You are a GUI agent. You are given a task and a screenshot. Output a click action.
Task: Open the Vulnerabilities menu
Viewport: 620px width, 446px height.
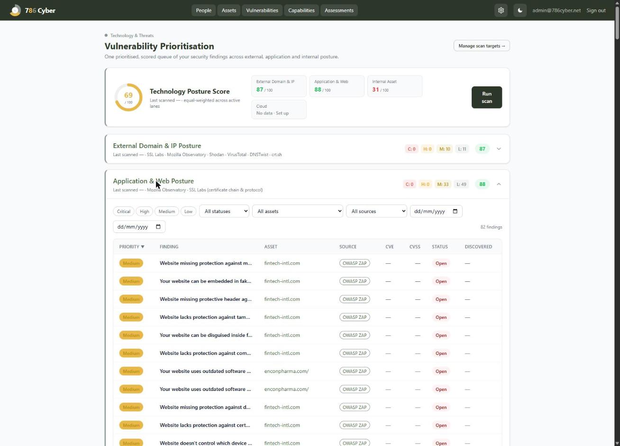262,10
